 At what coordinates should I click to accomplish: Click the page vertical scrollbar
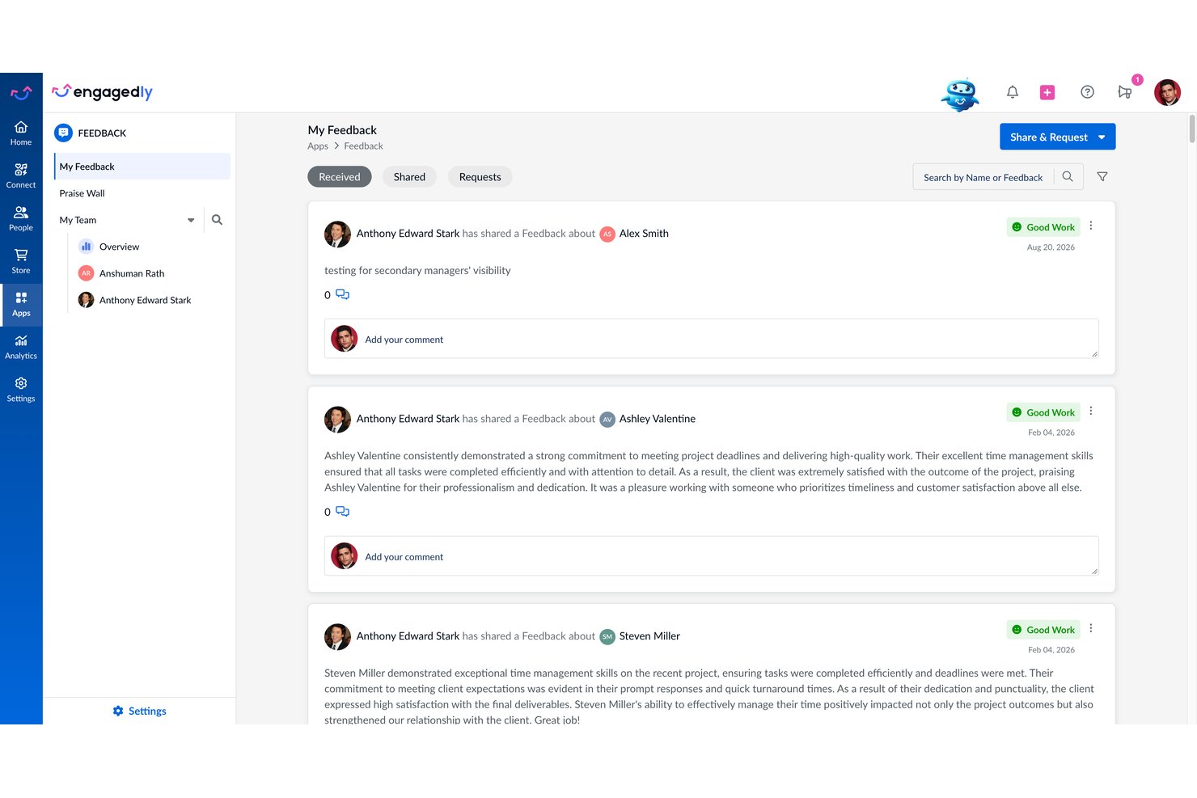coord(1192,129)
